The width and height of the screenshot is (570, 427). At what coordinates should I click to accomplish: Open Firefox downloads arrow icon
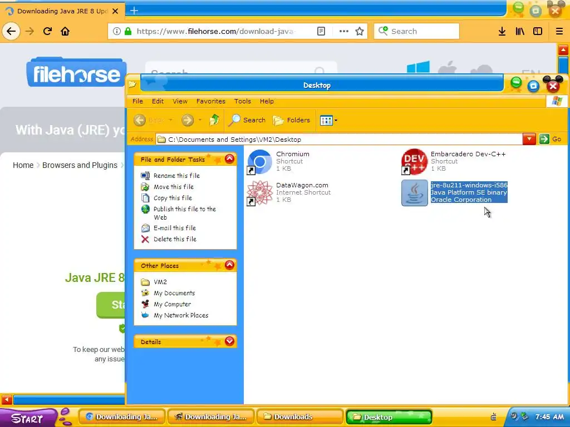pos(502,31)
